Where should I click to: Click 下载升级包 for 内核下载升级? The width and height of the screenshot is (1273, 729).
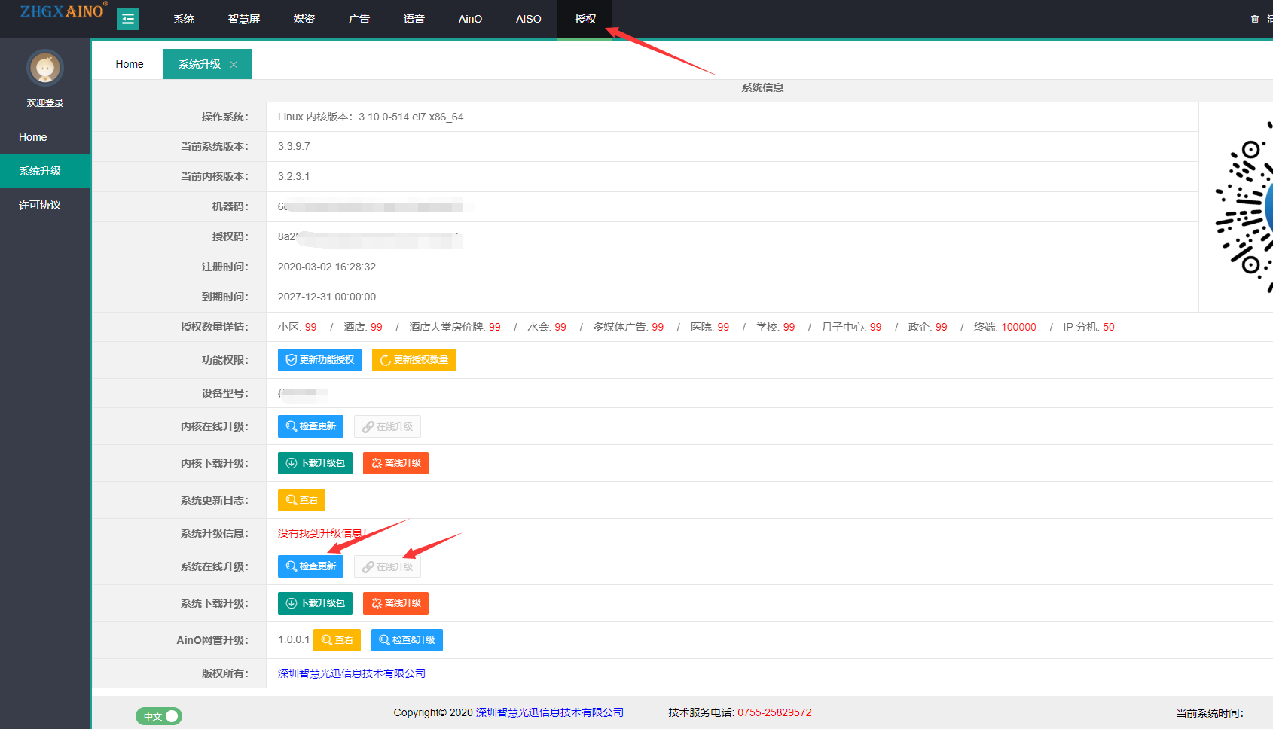pos(315,463)
